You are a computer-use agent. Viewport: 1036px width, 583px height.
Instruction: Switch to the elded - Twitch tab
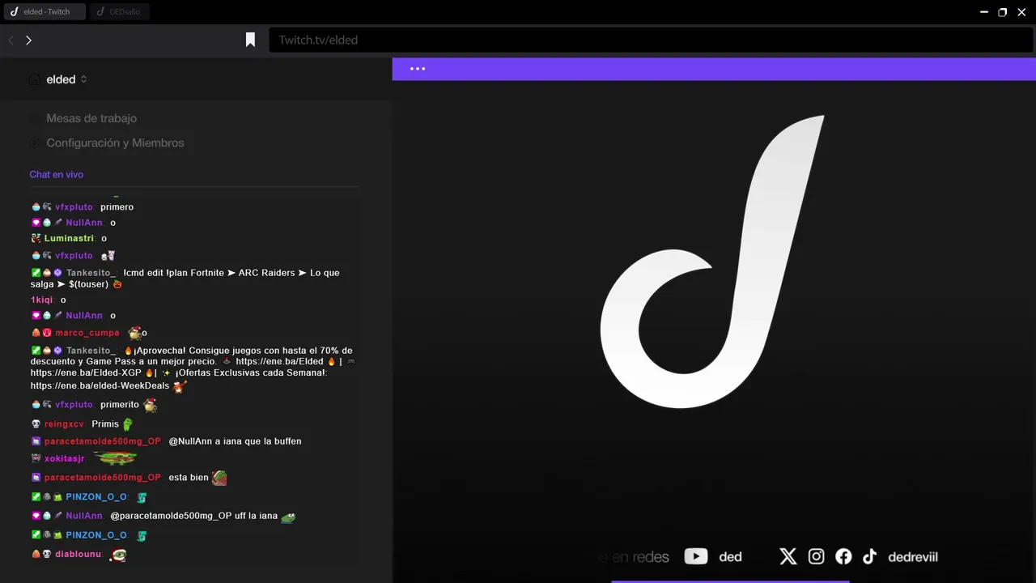(x=44, y=11)
